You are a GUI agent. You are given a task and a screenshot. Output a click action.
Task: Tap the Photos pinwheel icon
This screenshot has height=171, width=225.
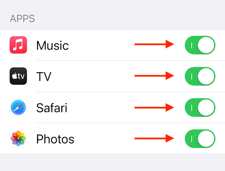pos(18,139)
